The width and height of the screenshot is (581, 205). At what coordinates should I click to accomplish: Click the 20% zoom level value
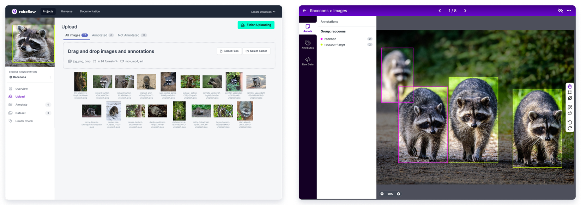coord(390,194)
